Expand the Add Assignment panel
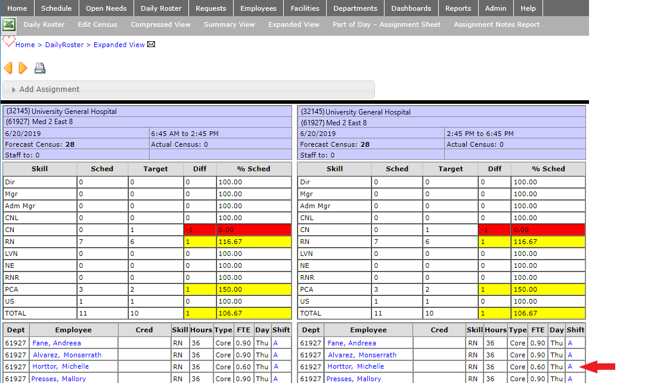Image resolution: width=654 pixels, height=383 pixels. 49,89
